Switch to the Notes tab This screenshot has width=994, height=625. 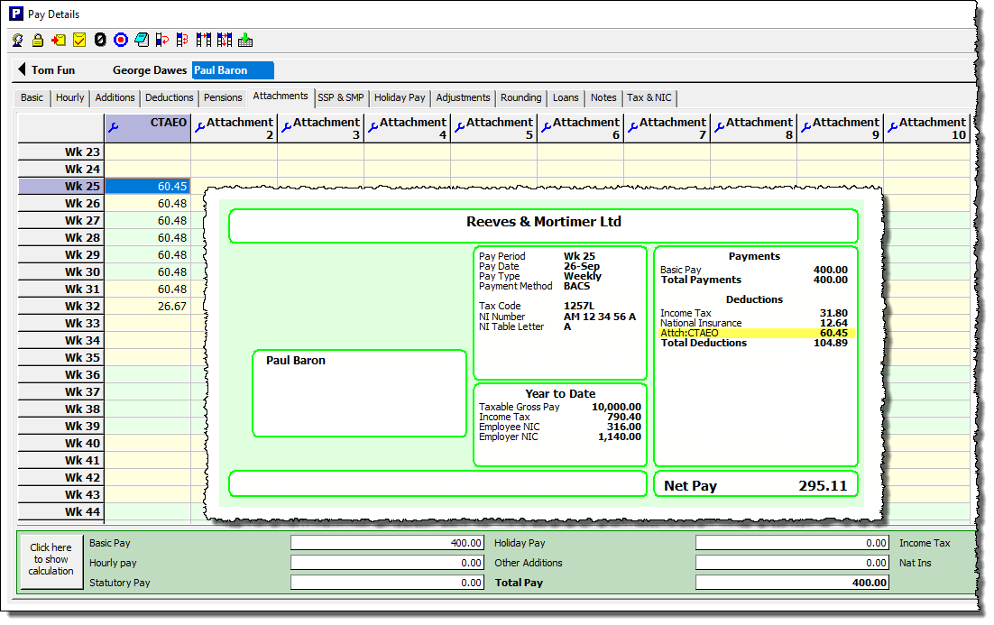[x=603, y=97]
